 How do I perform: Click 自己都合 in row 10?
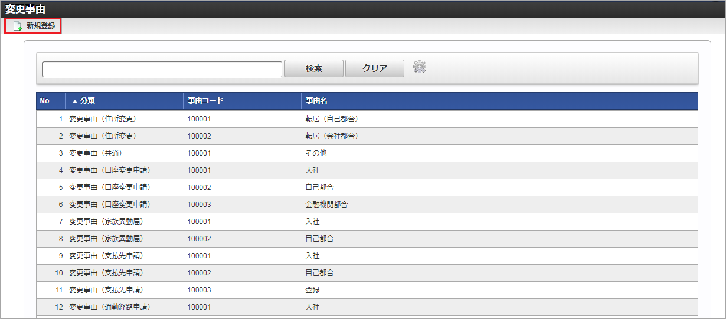(319, 273)
